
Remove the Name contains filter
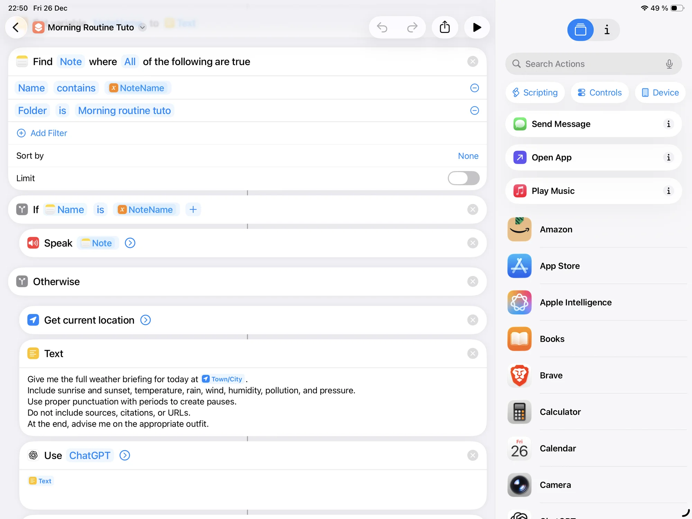pos(474,88)
